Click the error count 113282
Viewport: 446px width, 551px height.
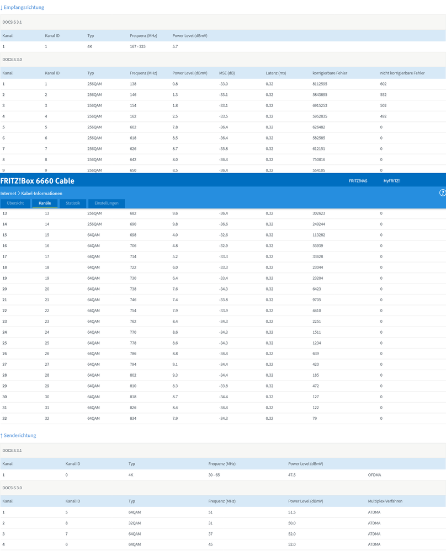[318, 235]
